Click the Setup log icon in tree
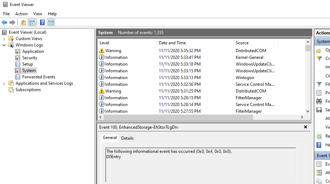330x184 pixels. (x=18, y=64)
